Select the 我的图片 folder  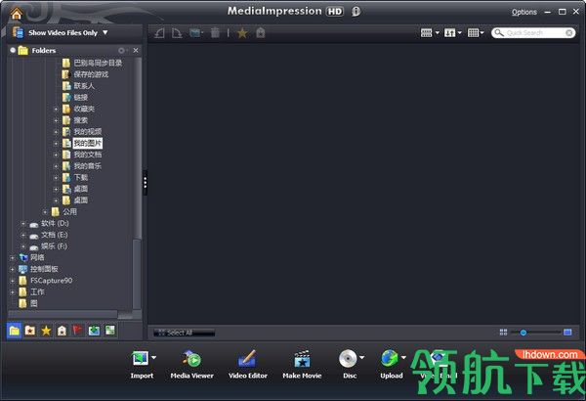pyautogui.click(x=88, y=143)
